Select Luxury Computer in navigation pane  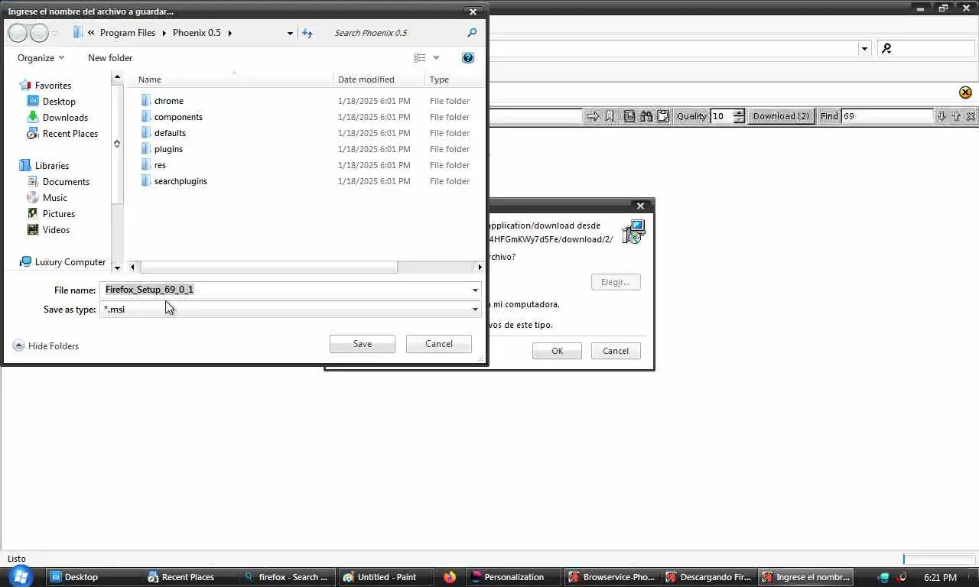70,262
